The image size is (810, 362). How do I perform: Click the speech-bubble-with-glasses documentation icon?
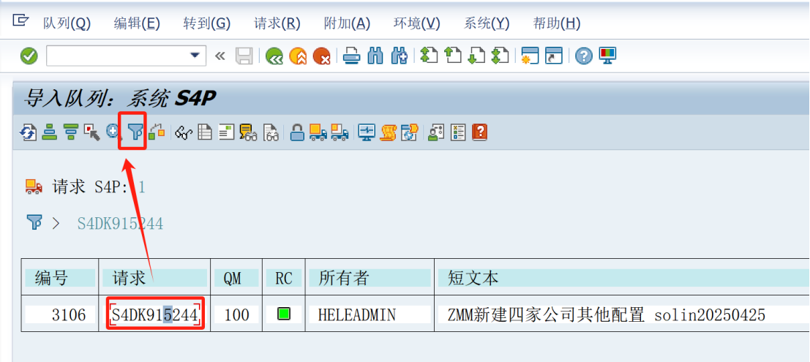249,132
